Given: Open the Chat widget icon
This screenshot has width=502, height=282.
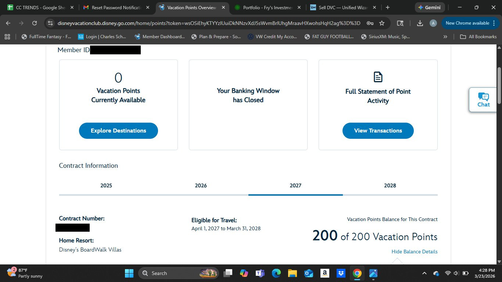Looking at the screenshot, I should (483, 97).
